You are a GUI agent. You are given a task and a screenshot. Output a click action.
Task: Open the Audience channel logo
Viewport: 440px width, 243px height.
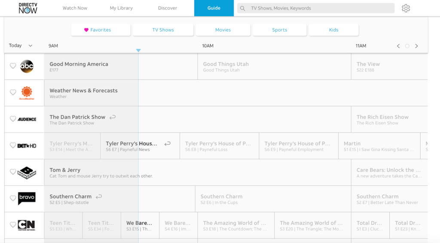(27, 120)
